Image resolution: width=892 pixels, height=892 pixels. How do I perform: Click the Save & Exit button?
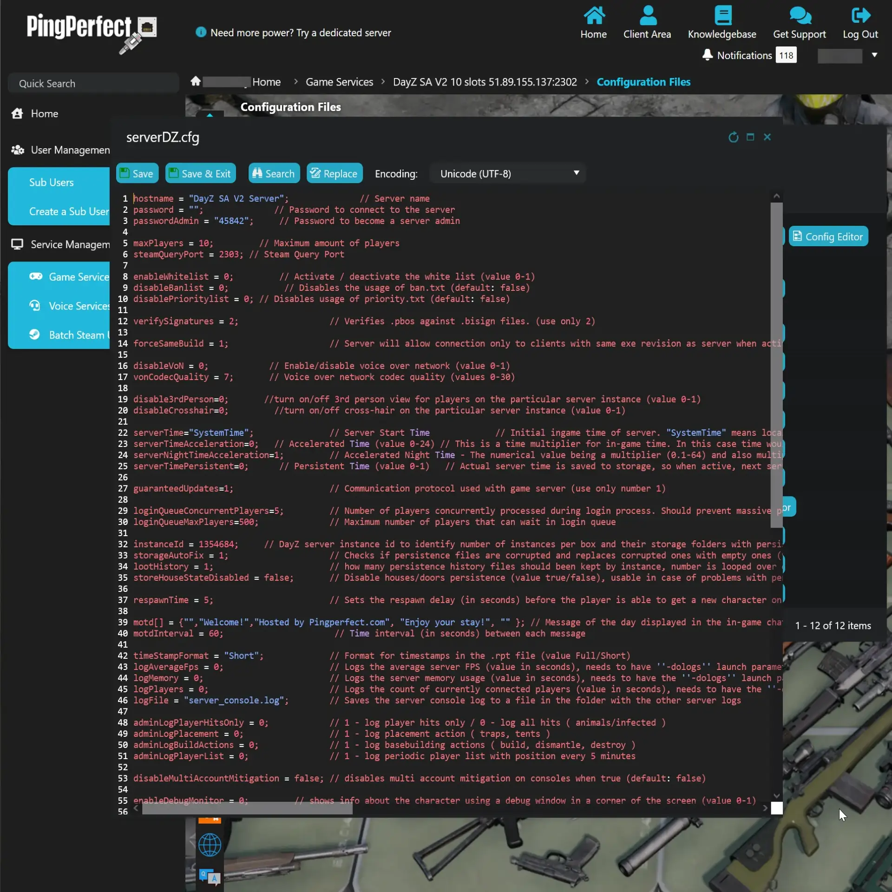tap(200, 173)
